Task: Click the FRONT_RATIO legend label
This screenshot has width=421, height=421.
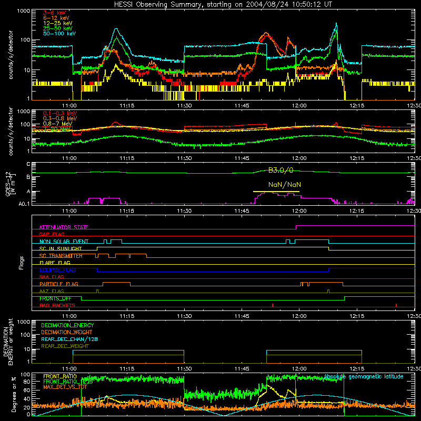Action: pyautogui.click(x=59, y=377)
